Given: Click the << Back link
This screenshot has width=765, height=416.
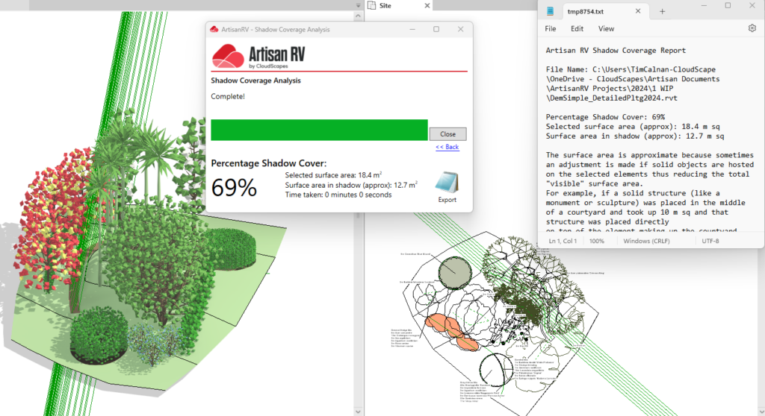Looking at the screenshot, I should (x=447, y=147).
